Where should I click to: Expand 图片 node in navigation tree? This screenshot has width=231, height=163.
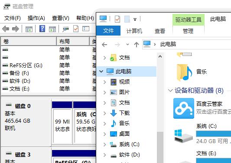coord(104,92)
